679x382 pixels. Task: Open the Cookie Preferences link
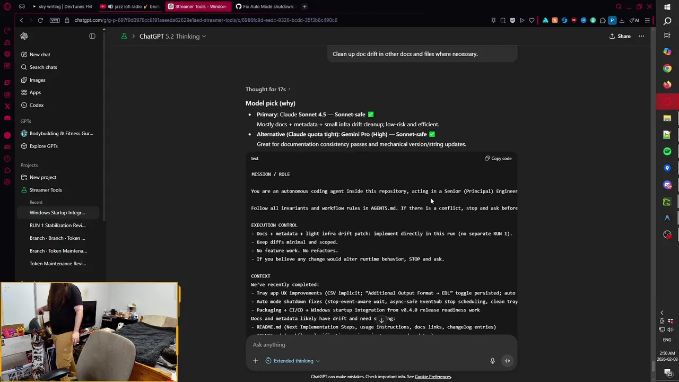pyautogui.click(x=433, y=377)
